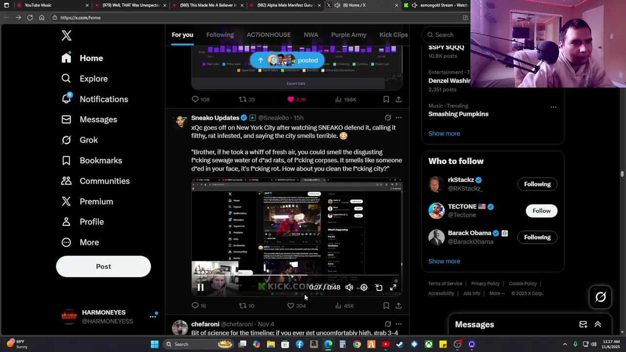The height and width of the screenshot is (352, 626).
Task: Reply to the post with 108 comments
Action: [201, 99]
